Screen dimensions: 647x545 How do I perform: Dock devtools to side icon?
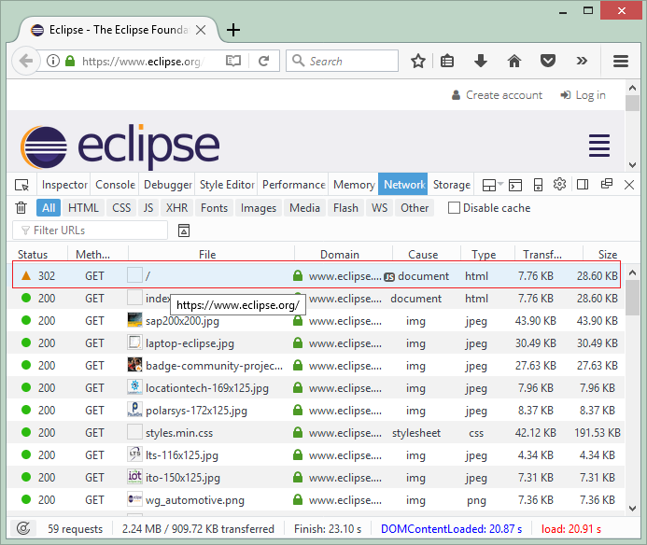[583, 185]
